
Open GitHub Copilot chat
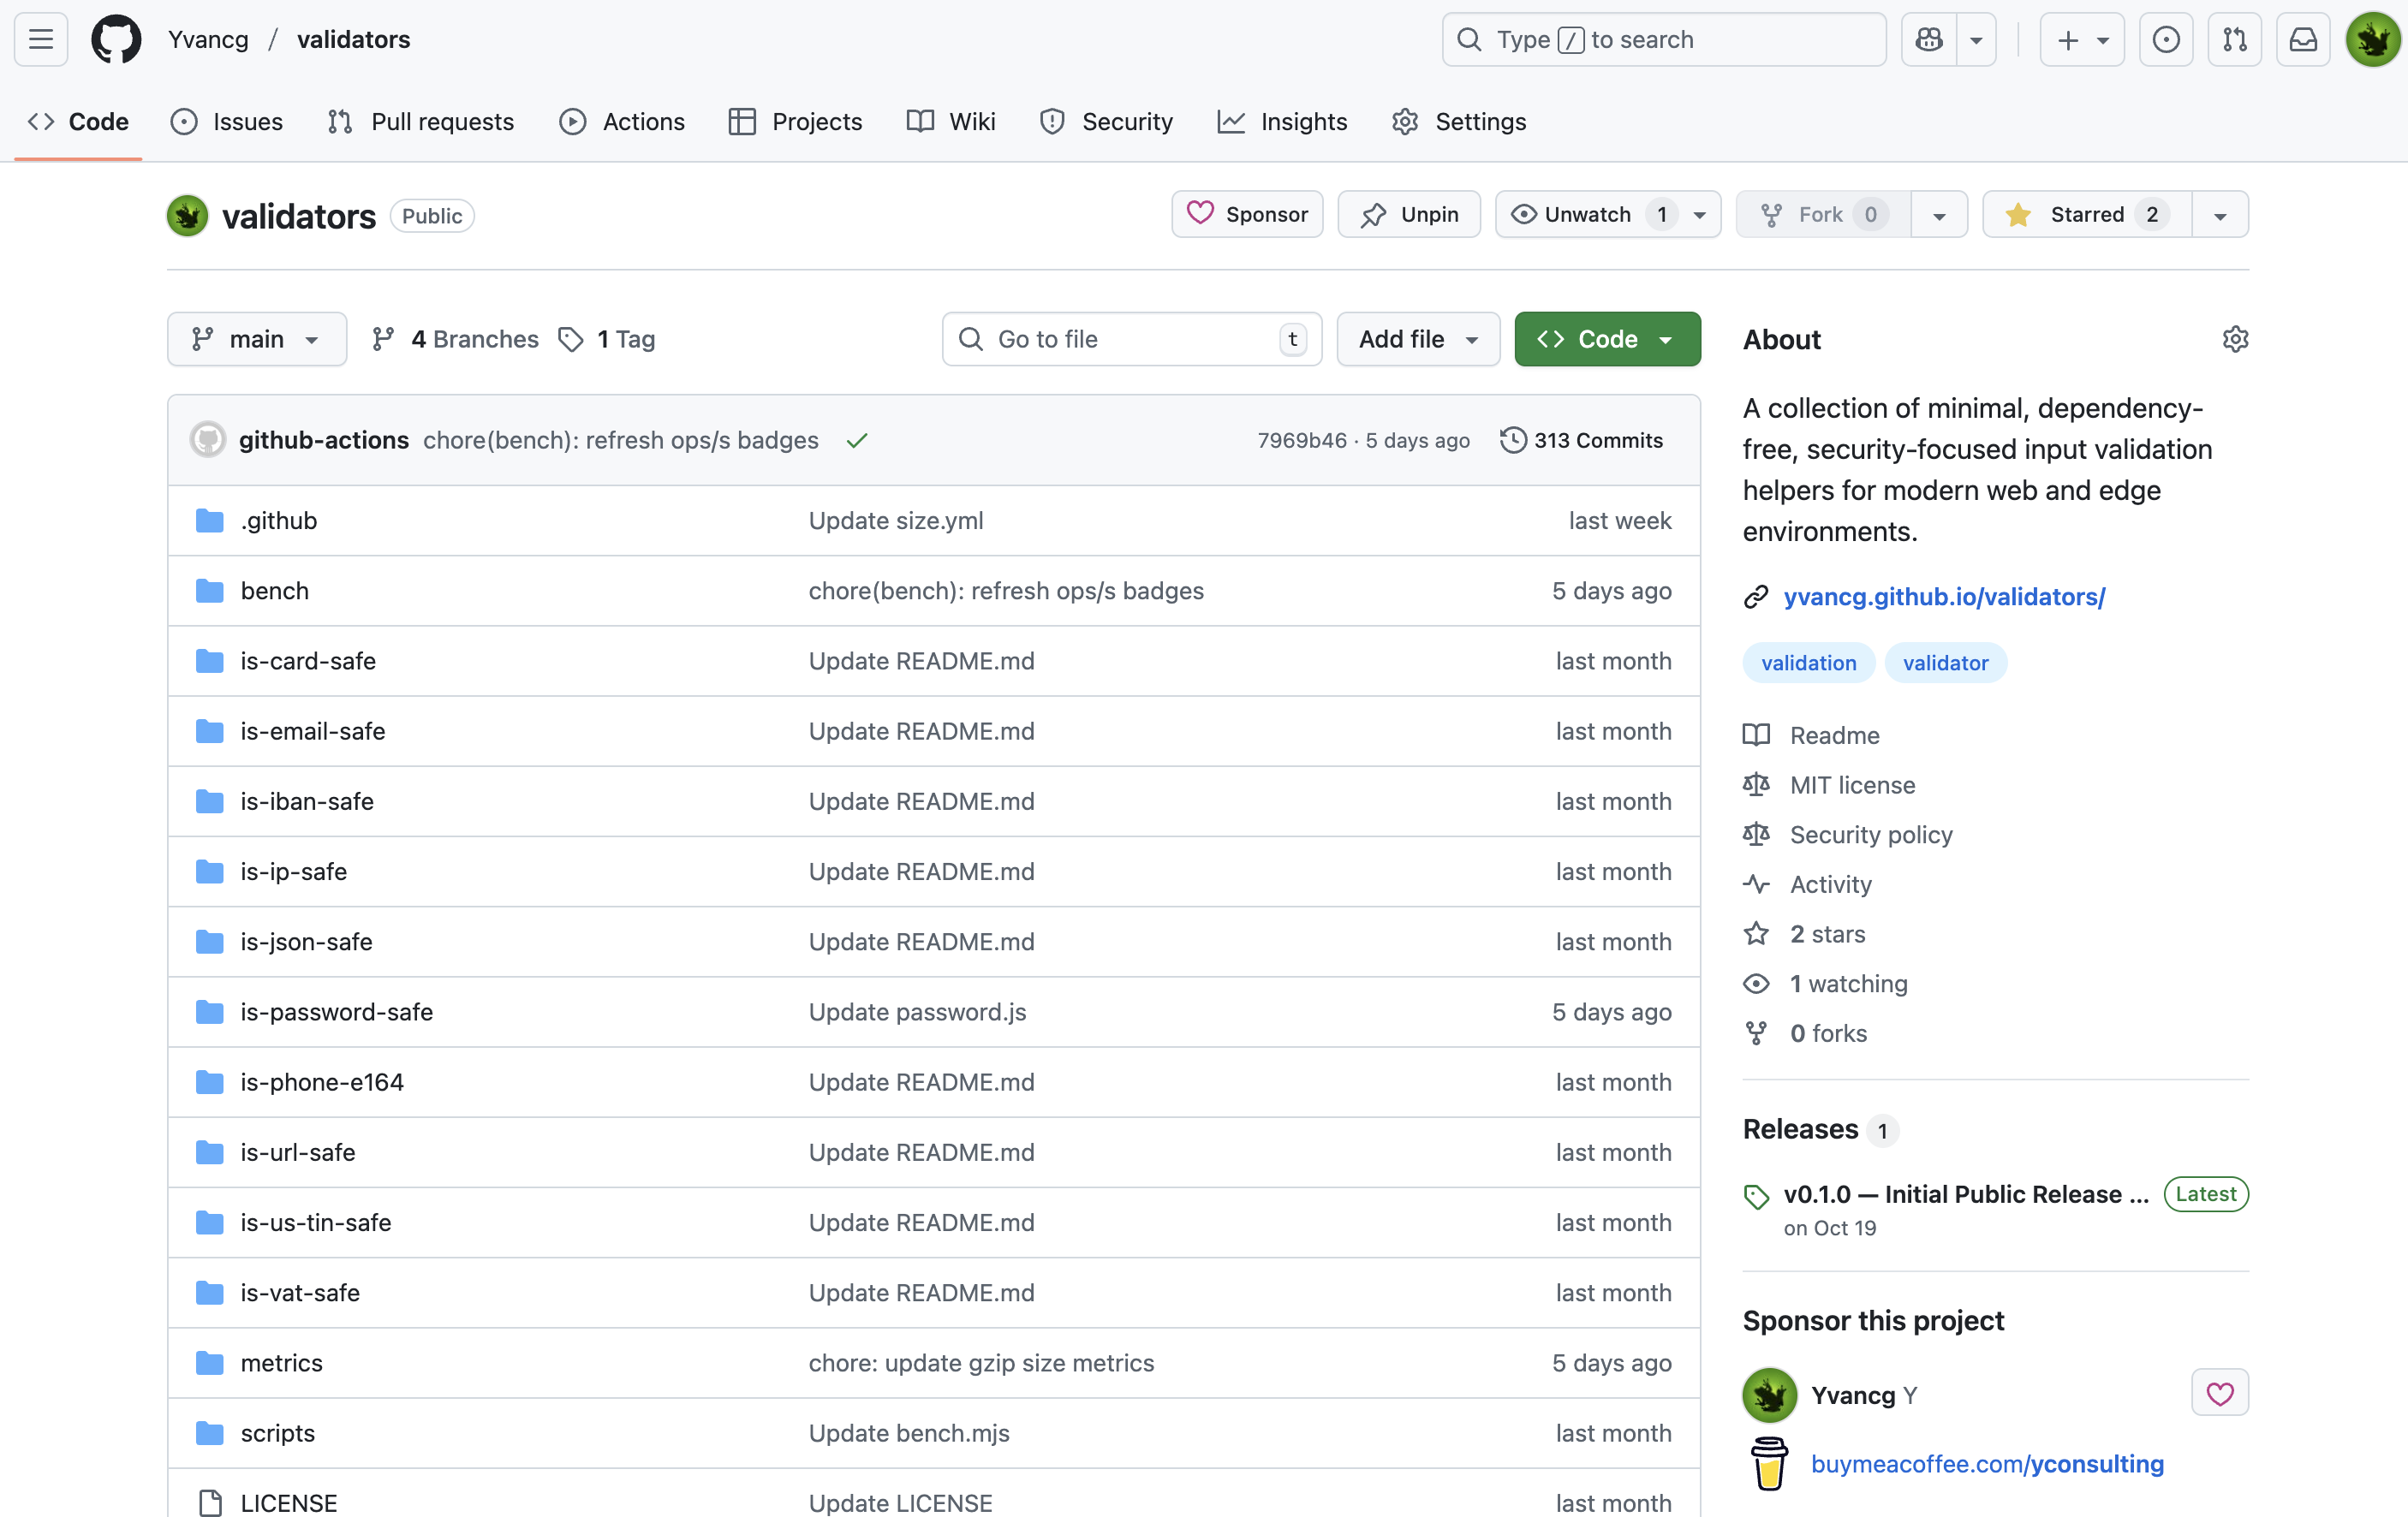1928,39
